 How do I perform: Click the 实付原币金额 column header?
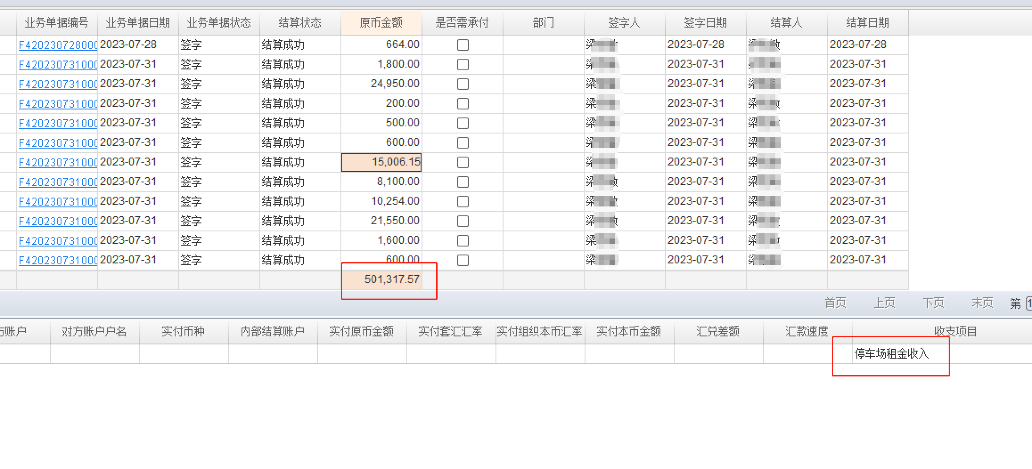point(362,332)
